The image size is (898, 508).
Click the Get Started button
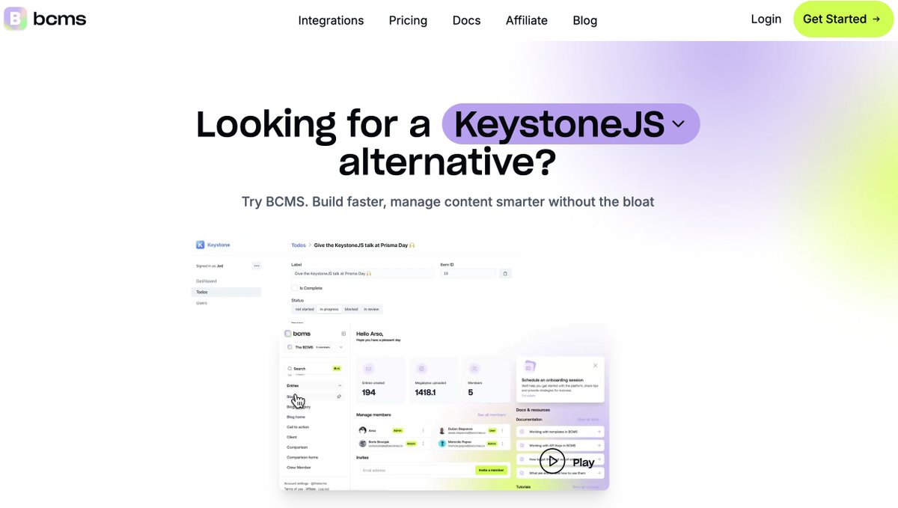point(843,19)
